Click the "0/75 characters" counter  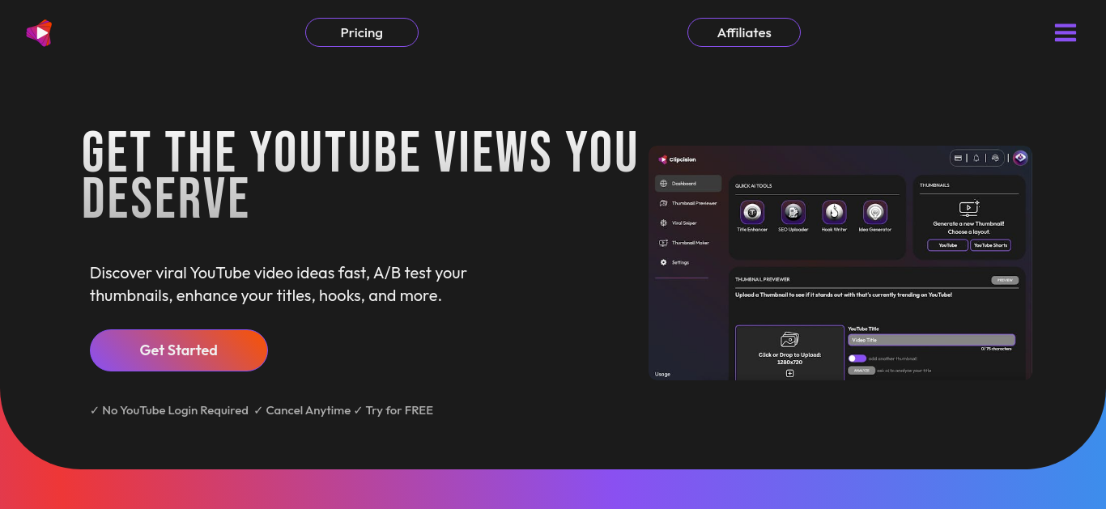(997, 349)
